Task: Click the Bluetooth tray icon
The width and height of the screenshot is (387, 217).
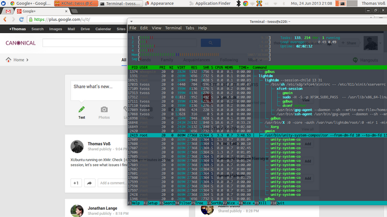Action: pos(238,3)
